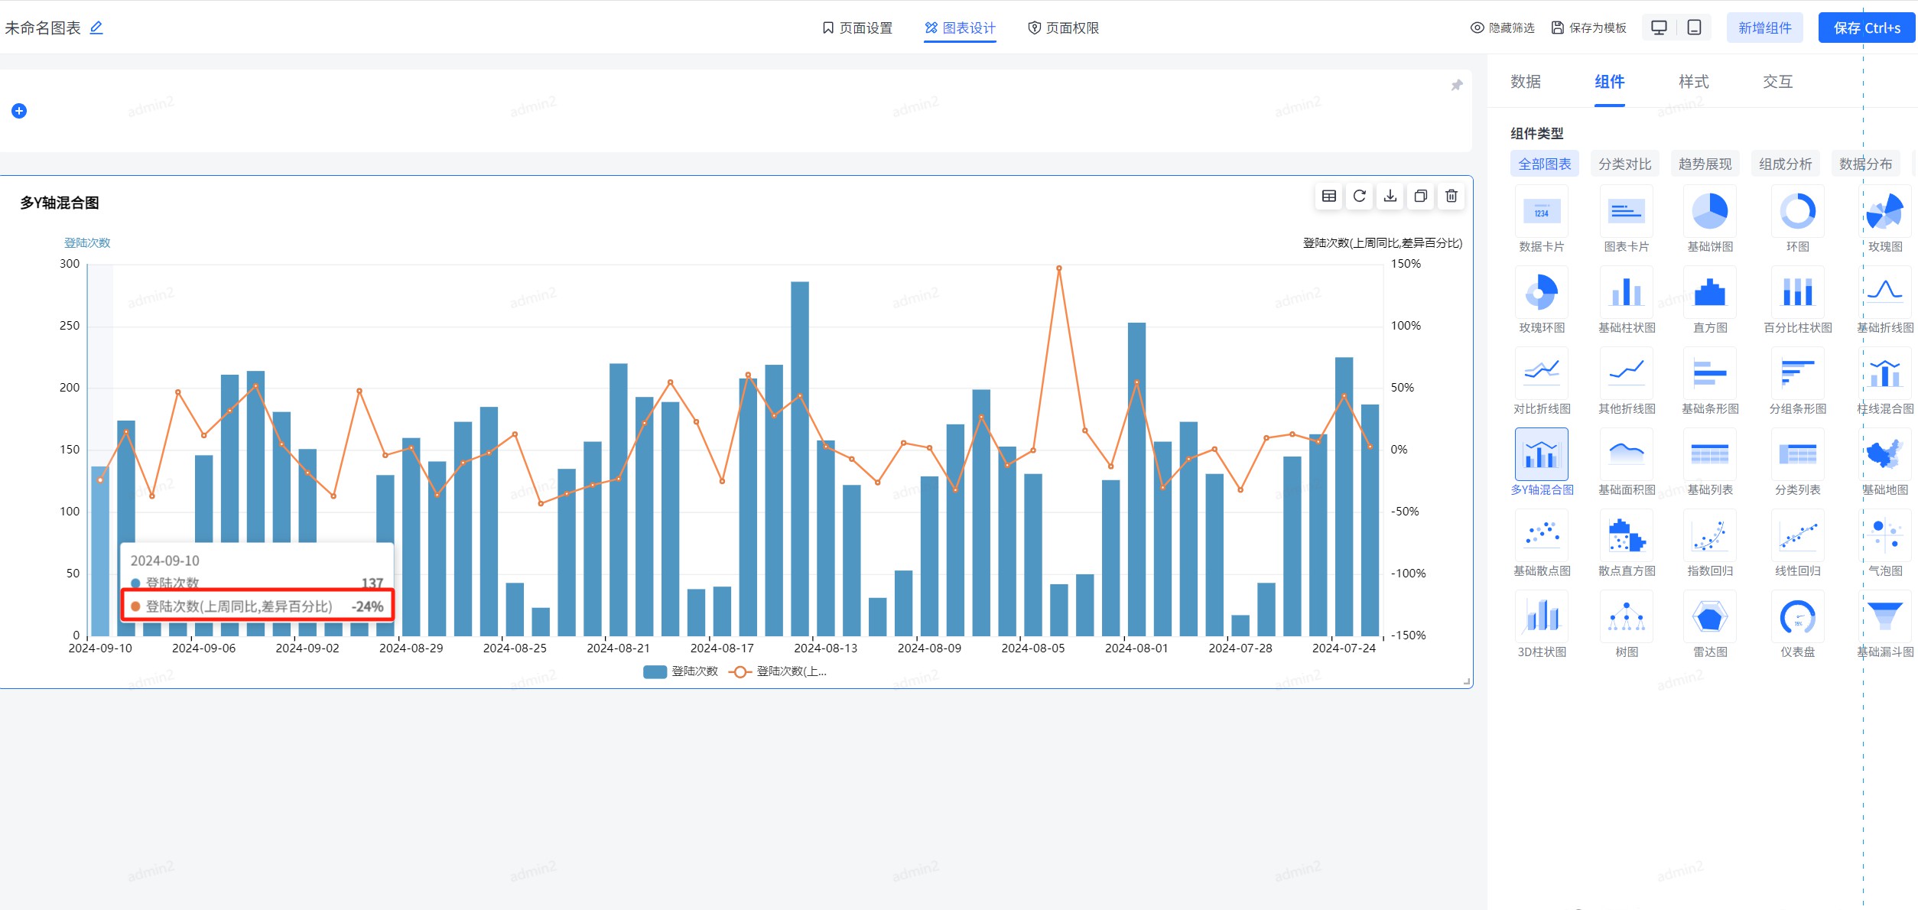
Task: Choose the 直方图 chart type
Action: pos(1710,301)
